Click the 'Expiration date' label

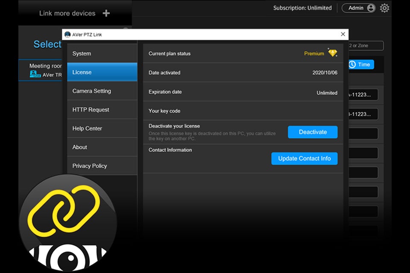coord(165,92)
